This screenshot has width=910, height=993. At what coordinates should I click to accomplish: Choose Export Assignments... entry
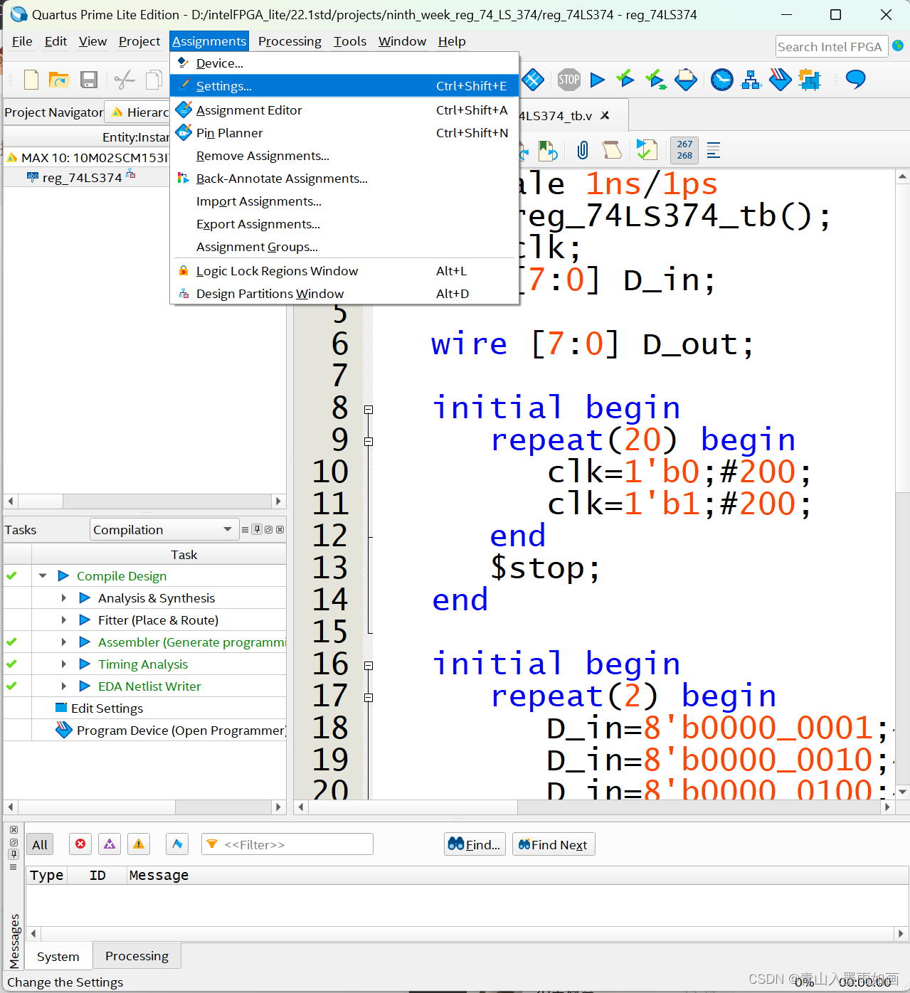[344, 223]
